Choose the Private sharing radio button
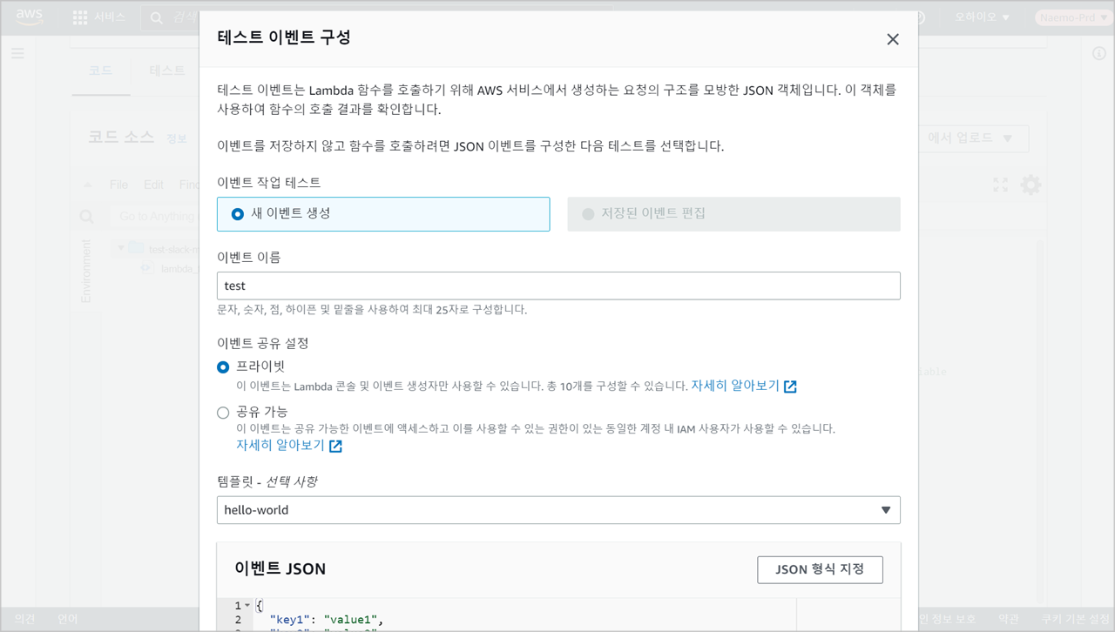 click(x=223, y=367)
